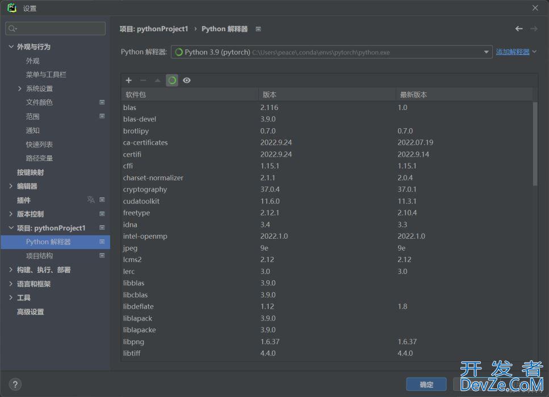Click the settings search input field

point(55,28)
